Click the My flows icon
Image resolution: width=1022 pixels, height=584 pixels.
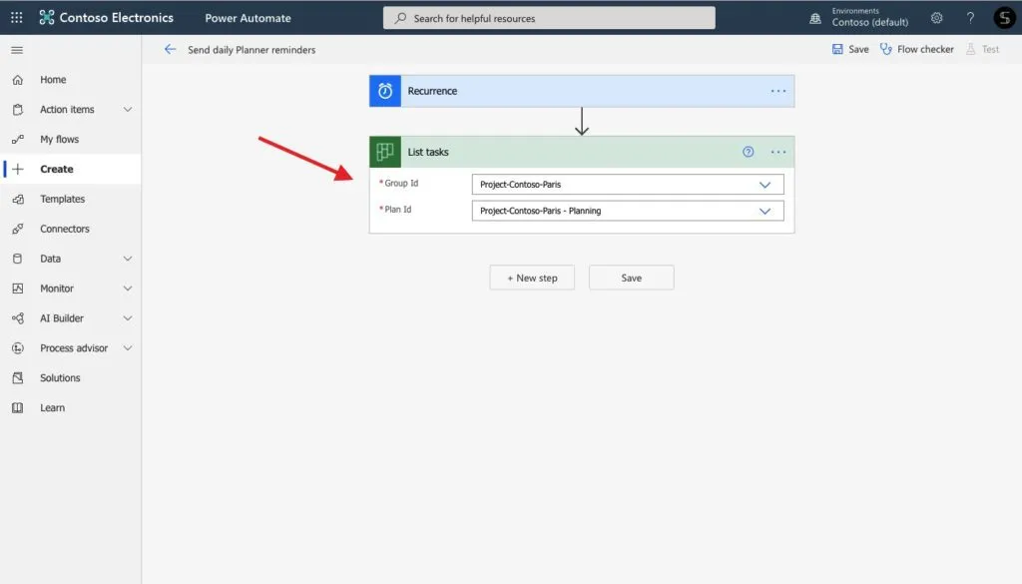[x=18, y=140]
